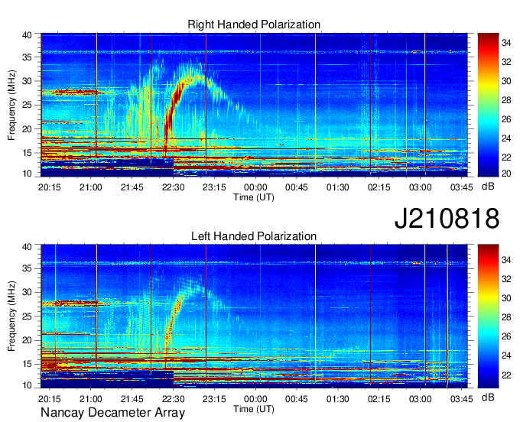Click the 20 frequency tick on the Right Handed plot

coord(27,129)
